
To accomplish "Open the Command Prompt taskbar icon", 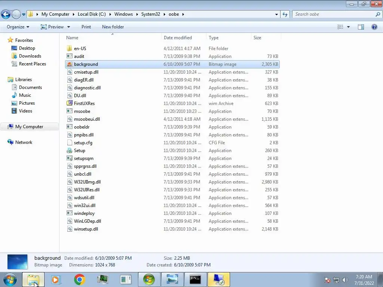I will coord(195,280).
